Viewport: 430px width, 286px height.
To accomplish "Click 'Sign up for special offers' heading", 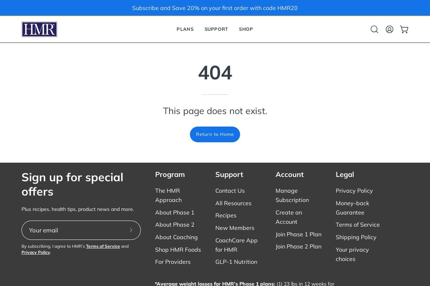I will pos(72,184).
